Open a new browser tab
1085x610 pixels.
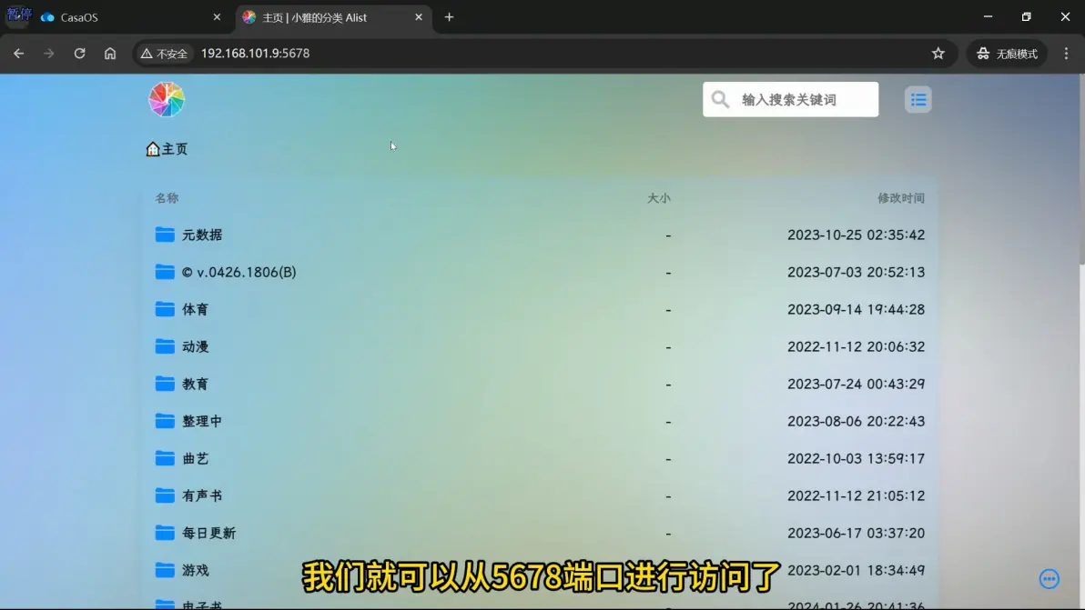(449, 17)
